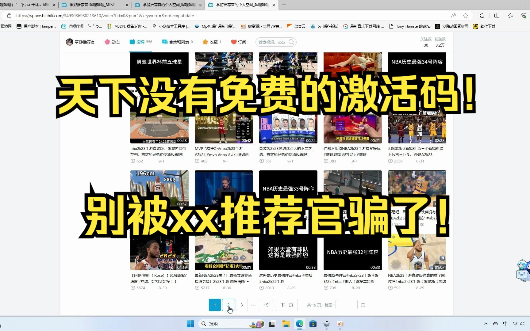Image resolution: width=530 pixels, height=331 pixels.
Task: Open video title 你都不知道NBA2k23手游有多好玩
Action: tap(352, 151)
